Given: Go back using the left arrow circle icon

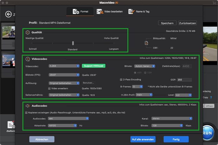Looking at the screenshot, I should 8,14.
